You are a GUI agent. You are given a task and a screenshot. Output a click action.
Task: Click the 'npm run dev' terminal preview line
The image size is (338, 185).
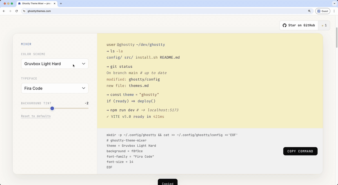tap(143, 110)
